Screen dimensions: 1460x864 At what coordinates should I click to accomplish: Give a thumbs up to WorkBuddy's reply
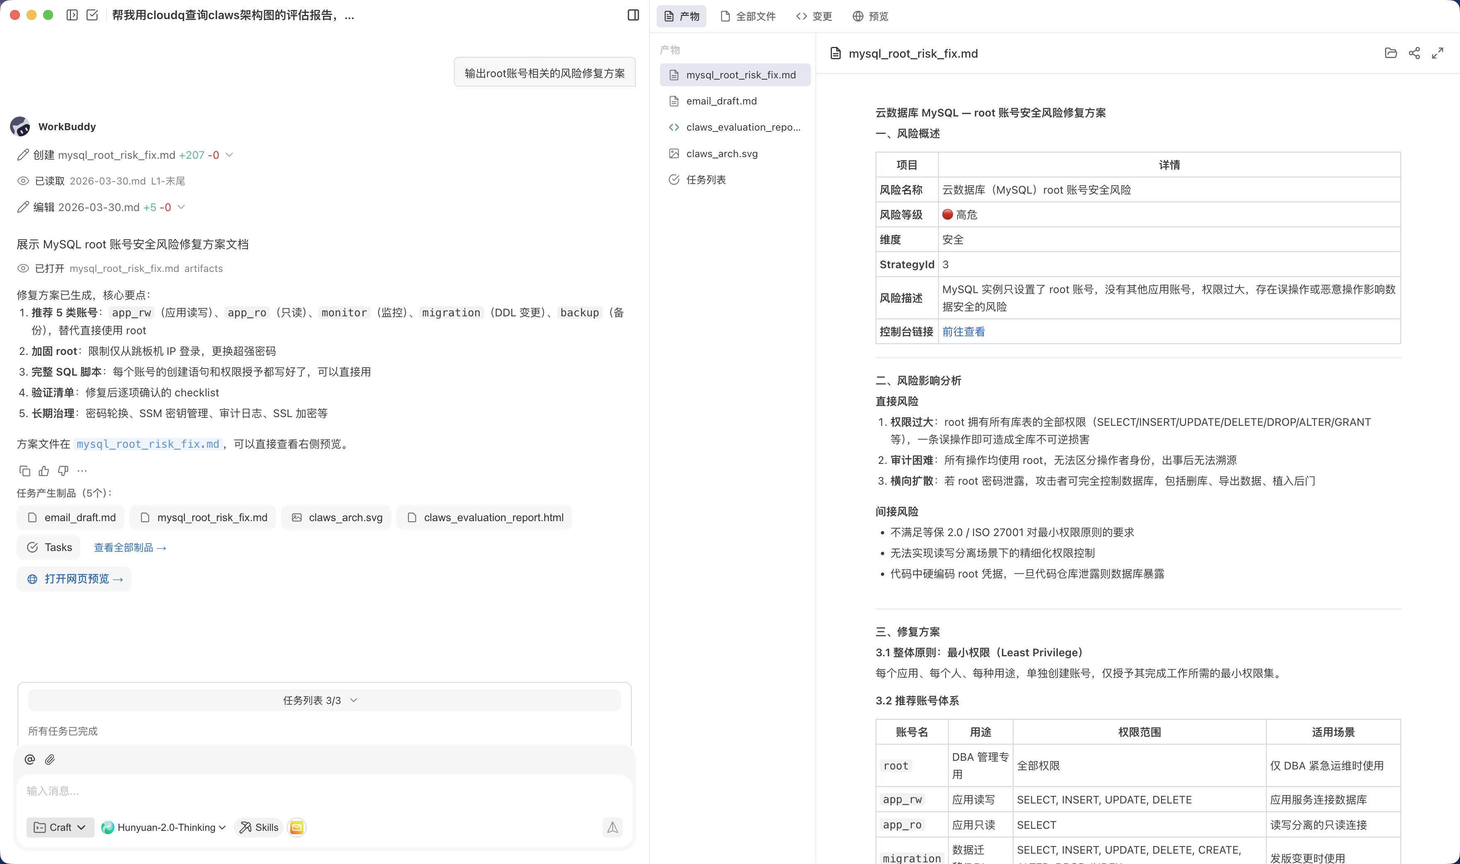pos(44,471)
